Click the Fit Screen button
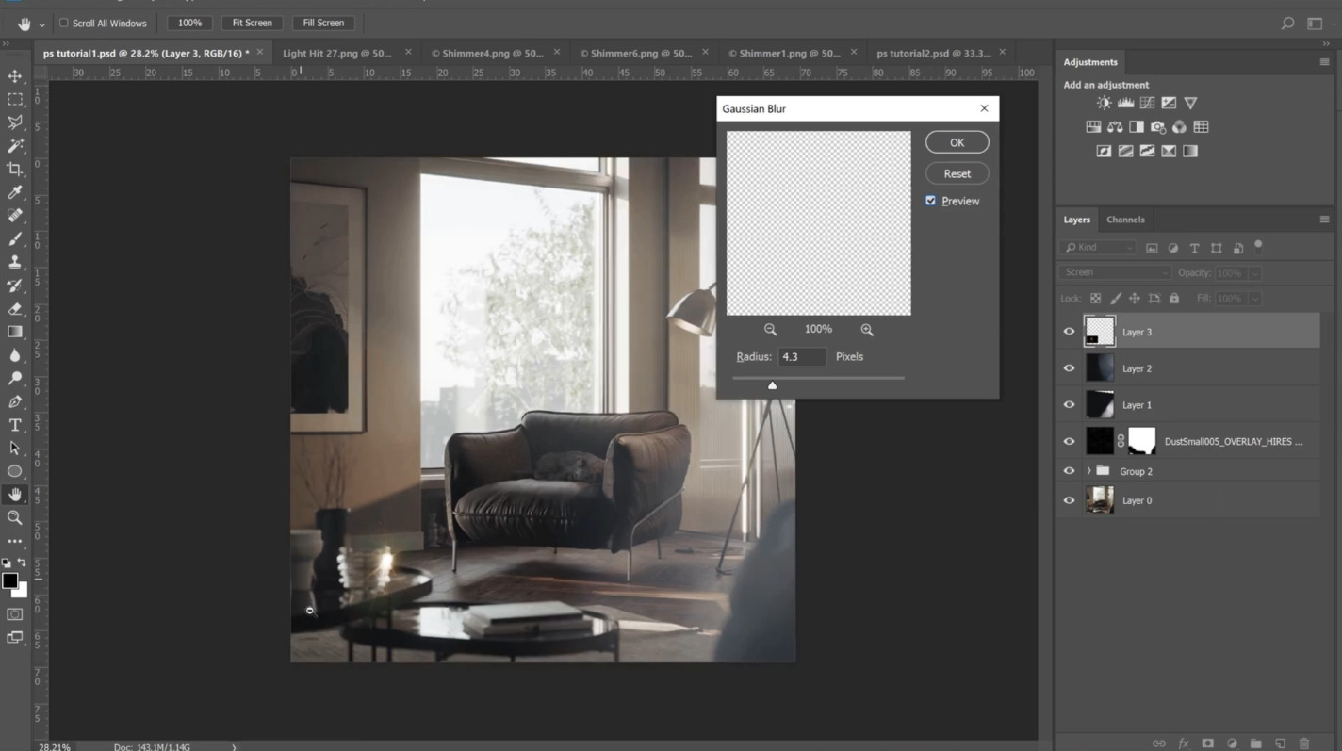Image resolution: width=1342 pixels, height=751 pixels. coord(253,23)
